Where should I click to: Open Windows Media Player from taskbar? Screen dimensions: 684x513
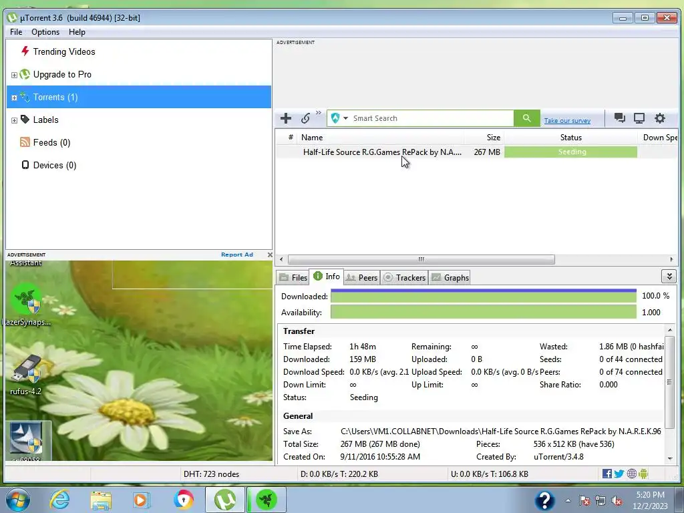[140, 500]
